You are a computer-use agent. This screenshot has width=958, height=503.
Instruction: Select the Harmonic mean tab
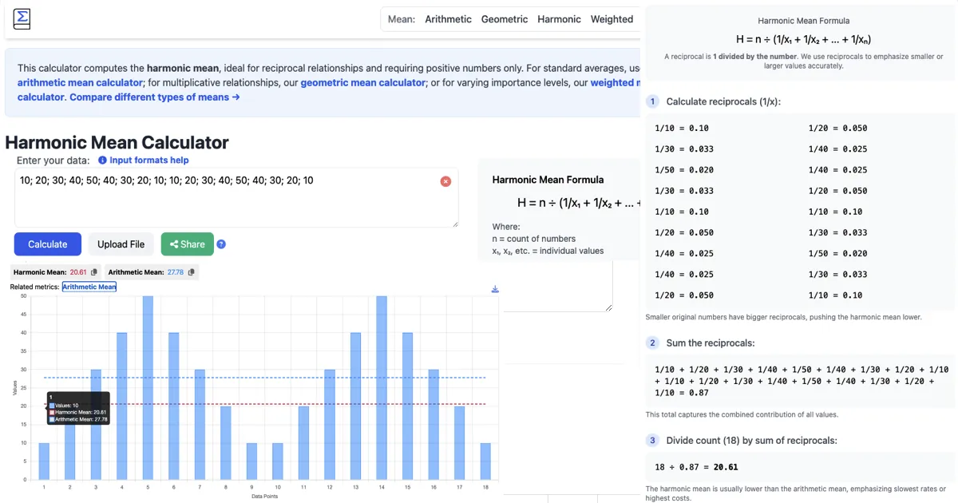pyautogui.click(x=559, y=18)
